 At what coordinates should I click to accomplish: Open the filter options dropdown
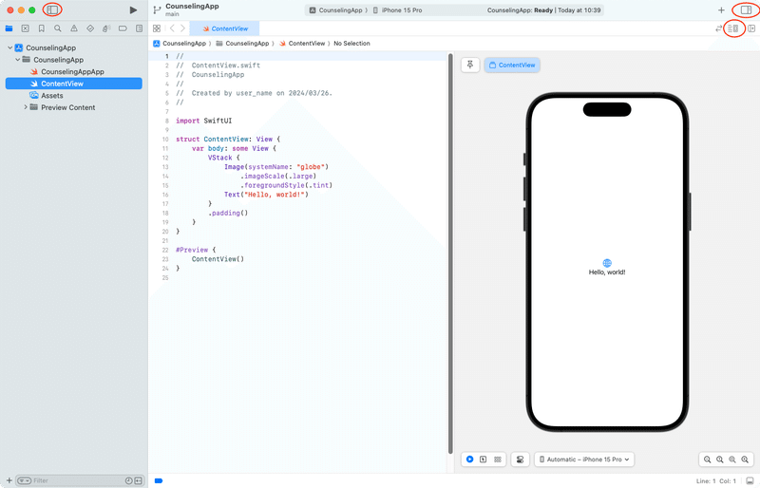25,480
